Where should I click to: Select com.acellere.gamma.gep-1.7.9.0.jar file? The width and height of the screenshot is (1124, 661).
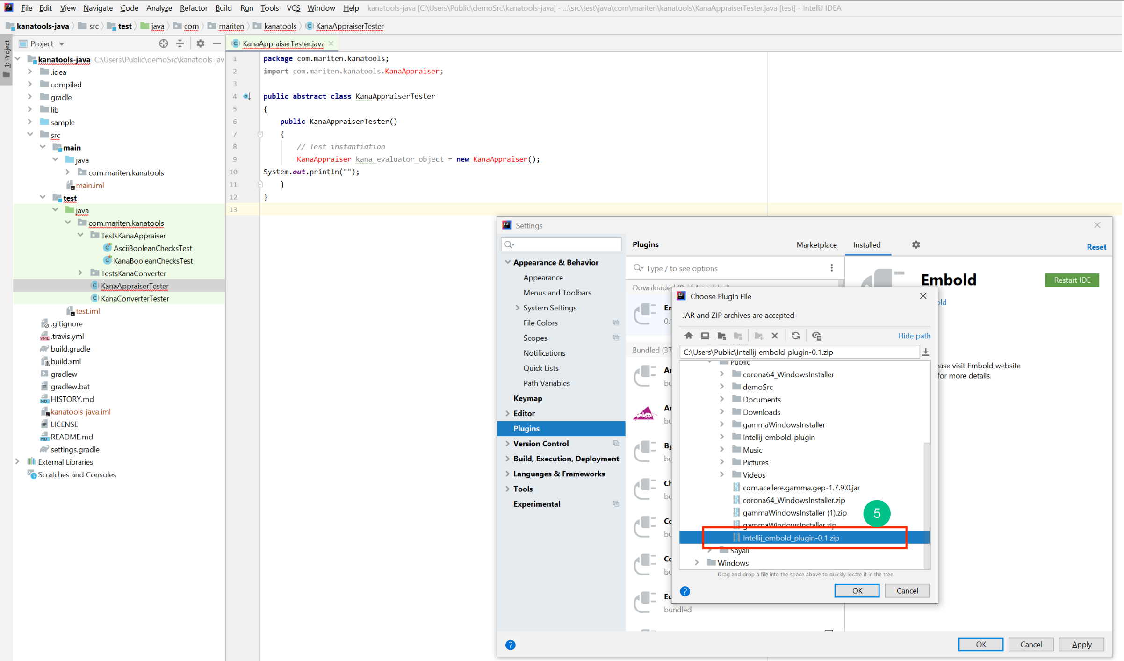[801, 488]
